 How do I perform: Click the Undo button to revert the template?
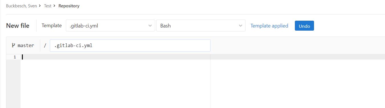[304, 26]
